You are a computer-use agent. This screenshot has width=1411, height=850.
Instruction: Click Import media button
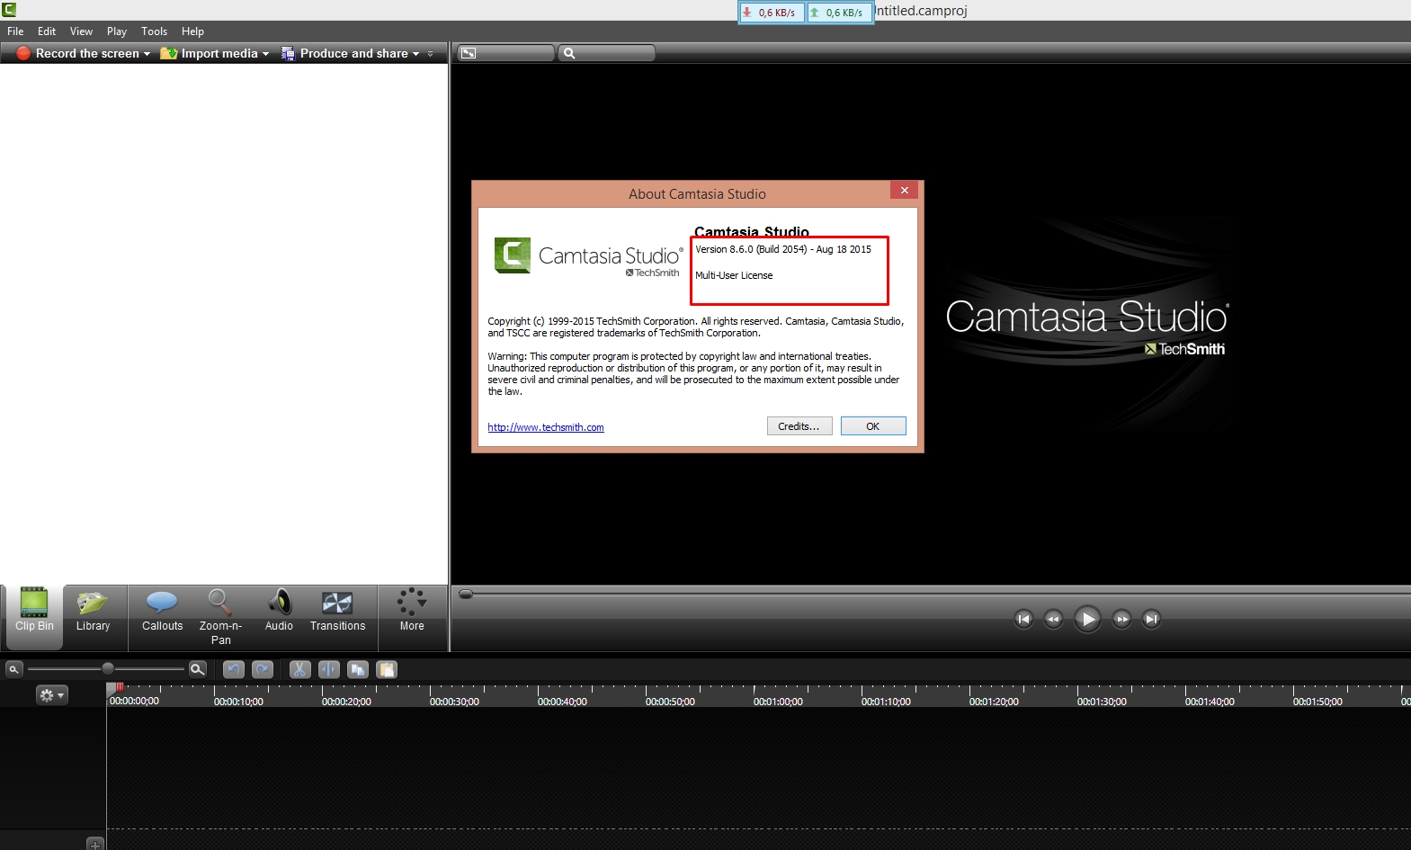[210, 53]
